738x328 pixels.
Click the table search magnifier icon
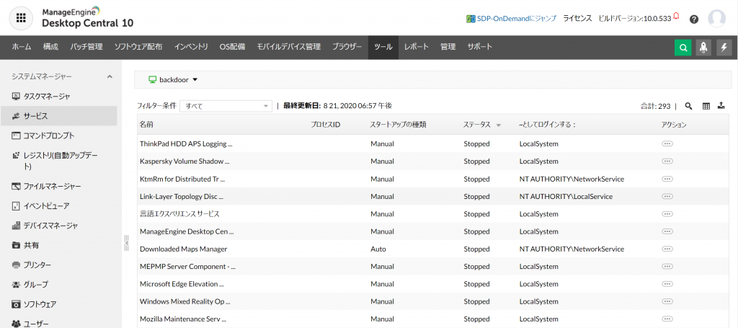(x=688, y=106)
